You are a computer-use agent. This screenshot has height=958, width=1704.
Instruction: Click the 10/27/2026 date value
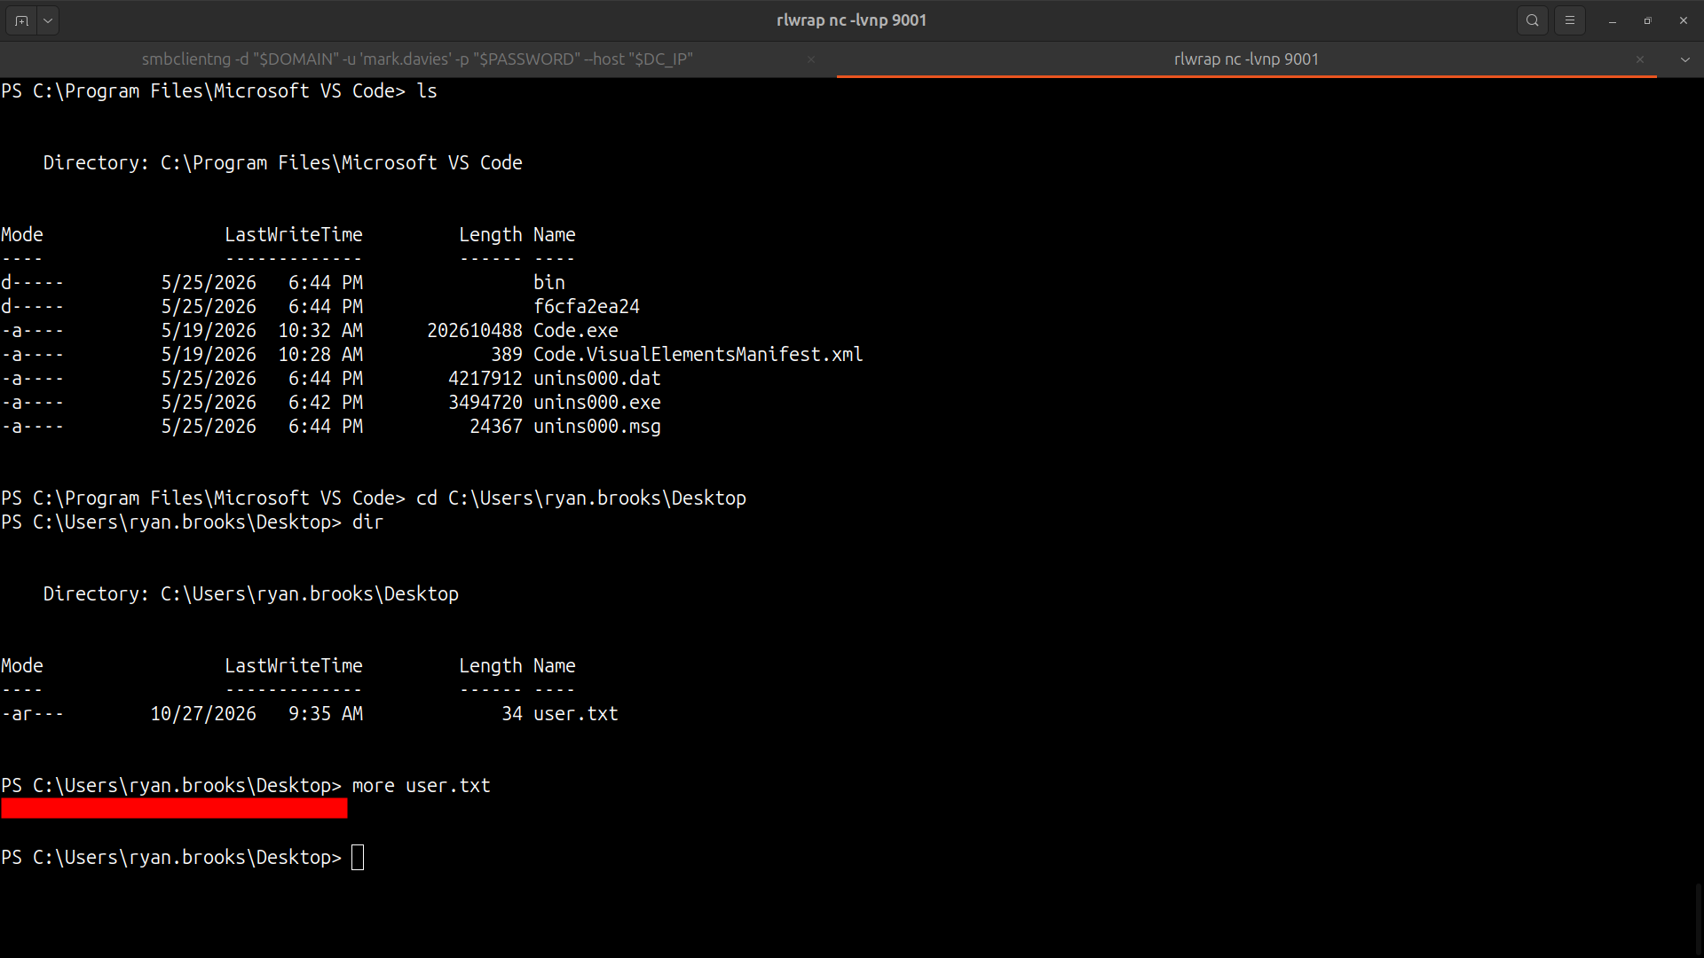[x=203, y=714]
